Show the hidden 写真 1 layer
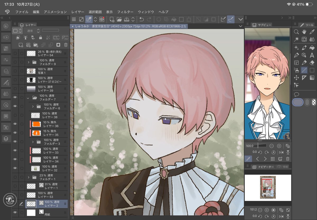 pyautogui.click(x=15, y=71)
